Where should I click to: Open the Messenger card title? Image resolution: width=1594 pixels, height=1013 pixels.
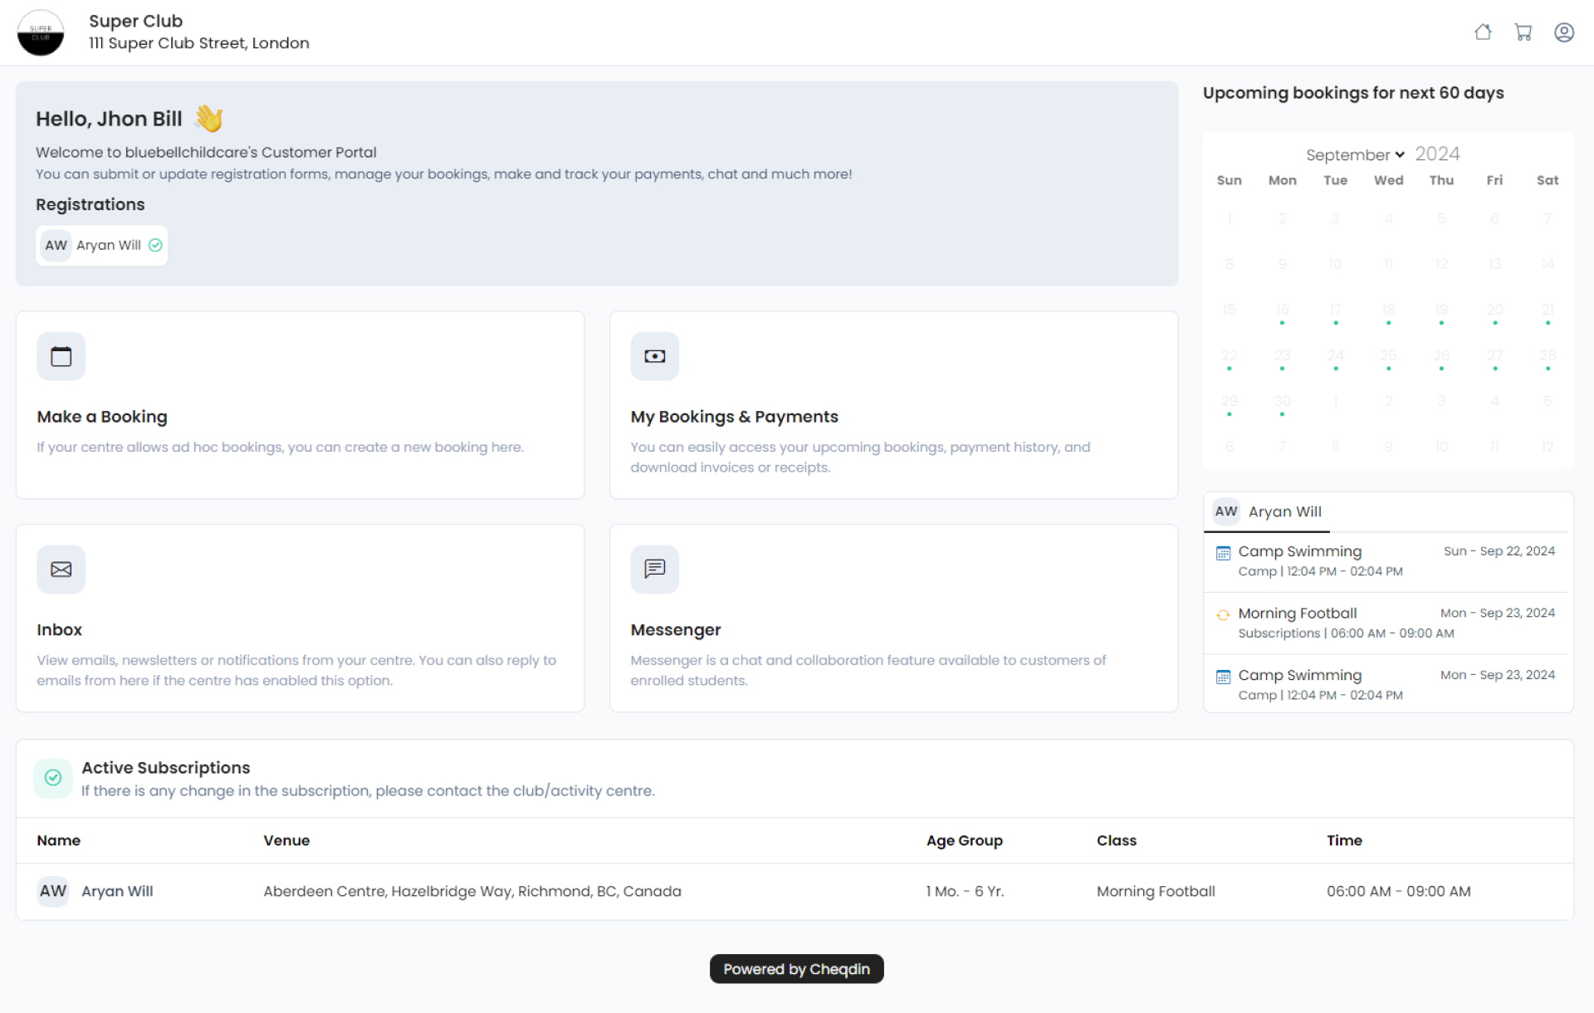point(675,630)
